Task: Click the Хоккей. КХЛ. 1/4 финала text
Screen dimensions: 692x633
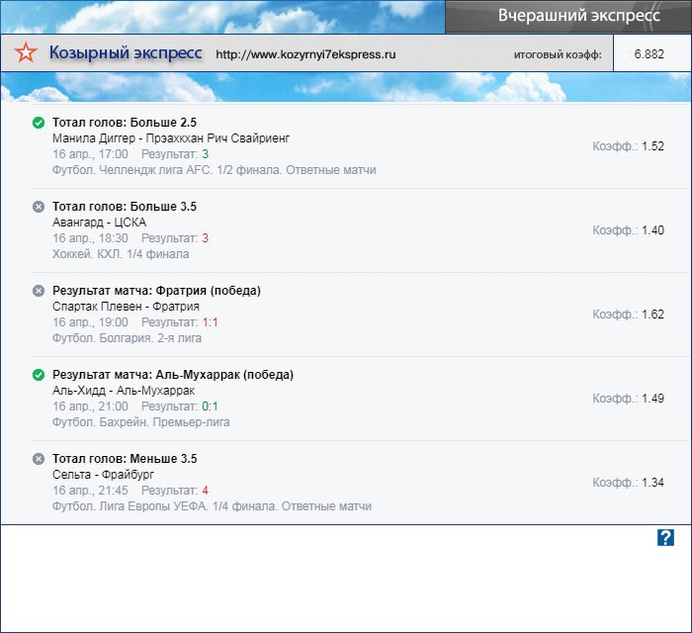Action: tap(120, 254)
